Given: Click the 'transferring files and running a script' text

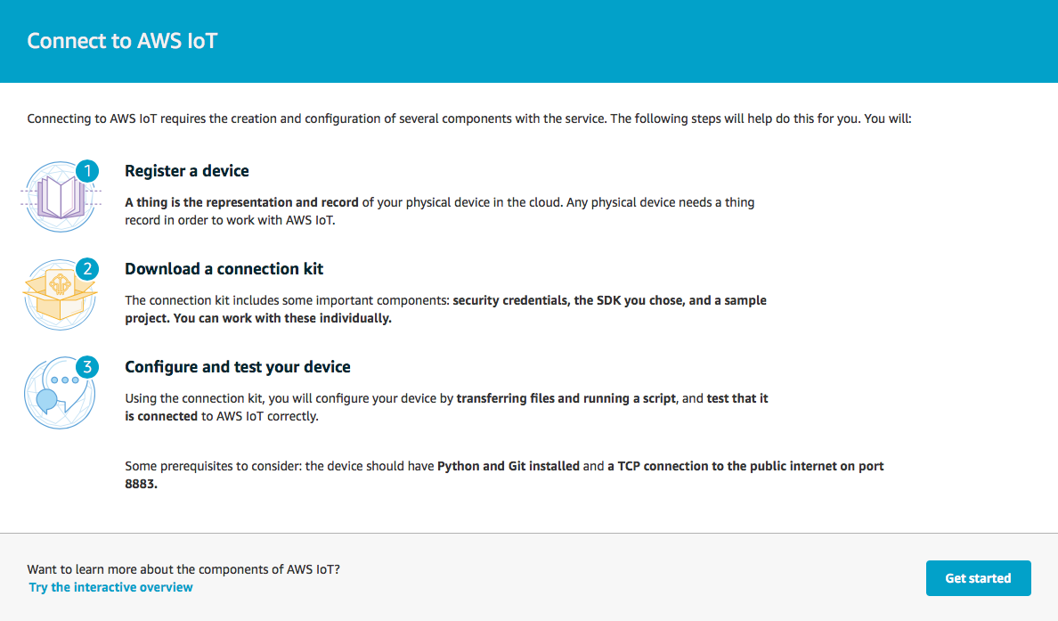Looking at the screenshot, I should click(566, 398).
